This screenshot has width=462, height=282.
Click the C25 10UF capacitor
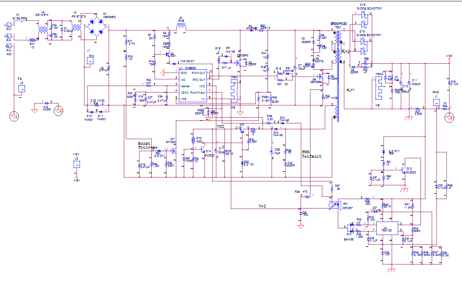point(272,152)
